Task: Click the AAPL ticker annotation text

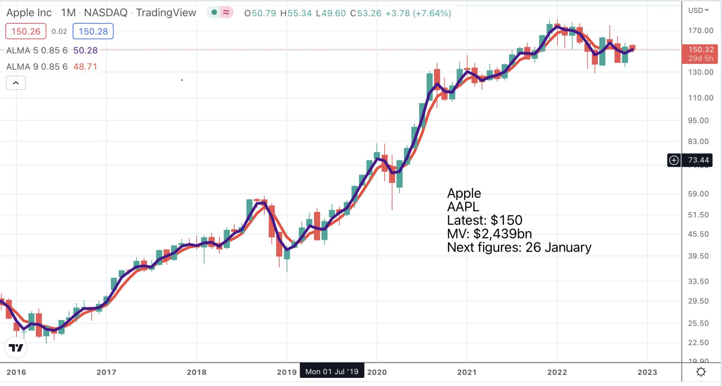Action: point(463,207)
